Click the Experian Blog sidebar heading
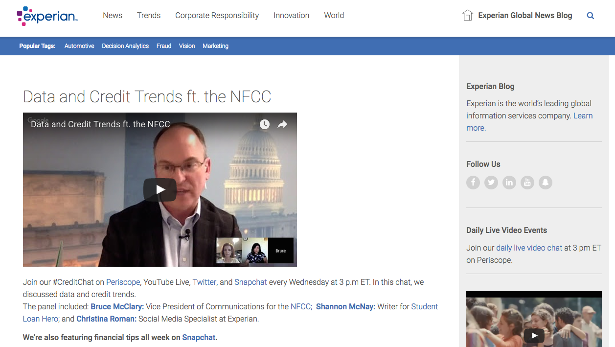The height and width of the screenshot is (347, 615). [x=490, y=87]
